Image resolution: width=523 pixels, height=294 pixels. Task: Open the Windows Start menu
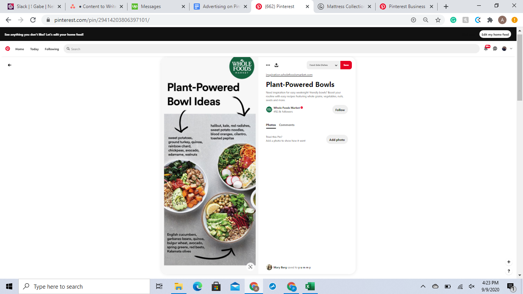9,286
